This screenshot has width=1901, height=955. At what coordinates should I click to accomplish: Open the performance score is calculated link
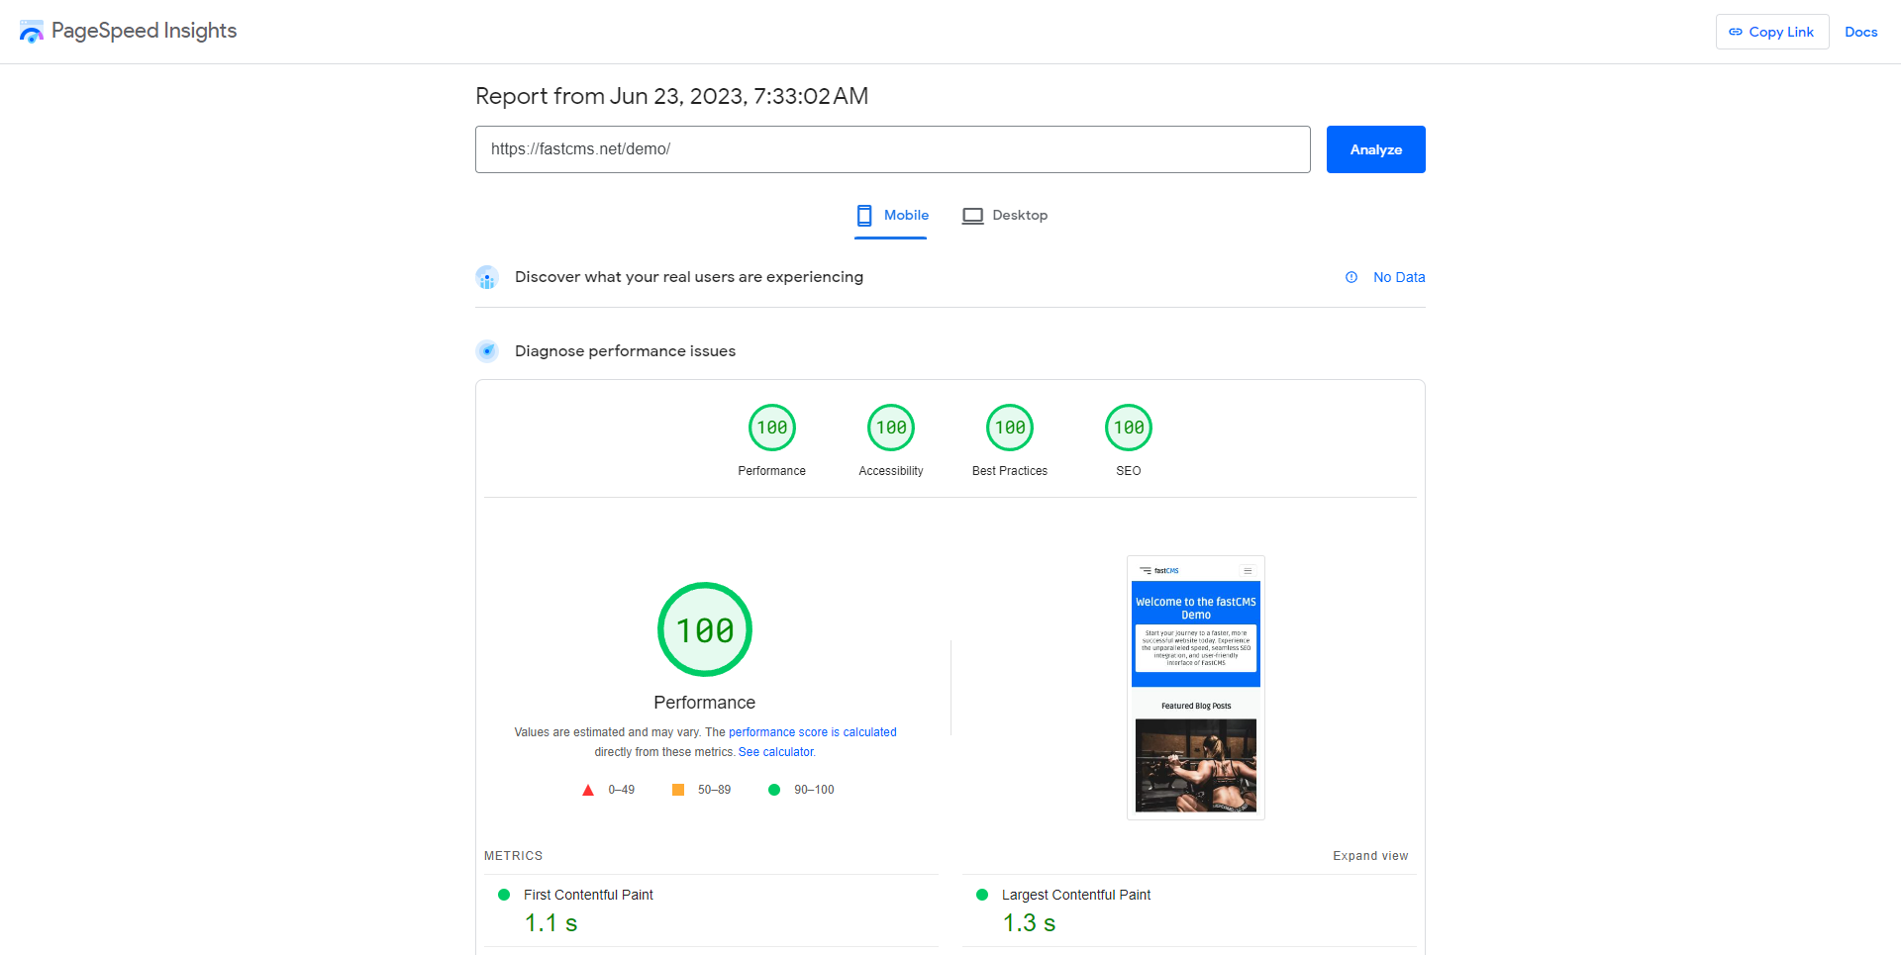point(812,732)
